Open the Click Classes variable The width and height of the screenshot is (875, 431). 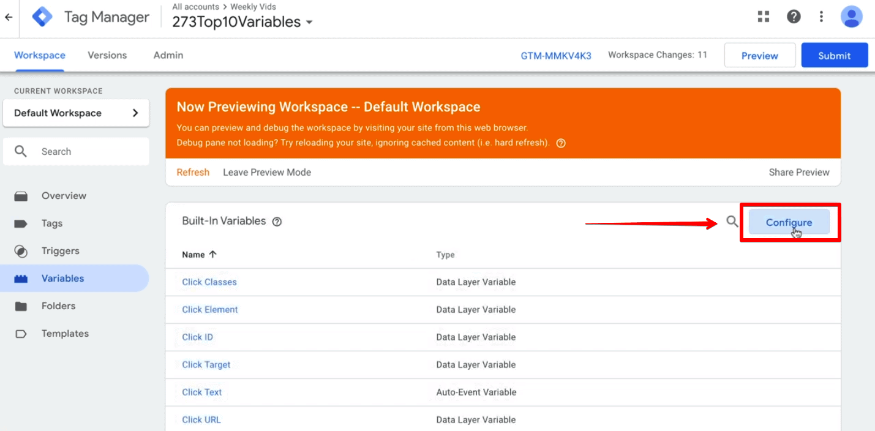pyautogui.click(x=209, y=282)
